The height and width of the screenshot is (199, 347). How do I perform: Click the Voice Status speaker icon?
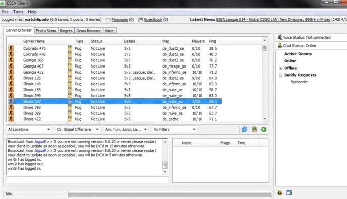280,37
